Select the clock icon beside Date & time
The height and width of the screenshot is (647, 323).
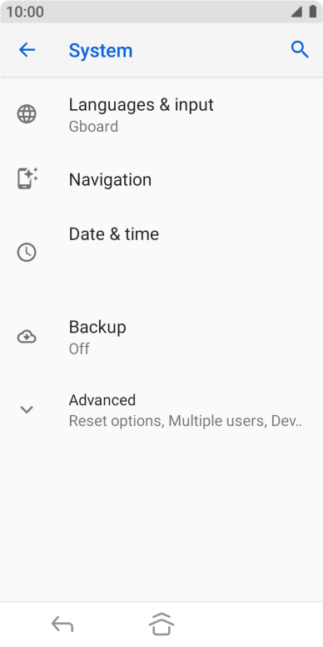pyautogui.click(x=27, y=252)
